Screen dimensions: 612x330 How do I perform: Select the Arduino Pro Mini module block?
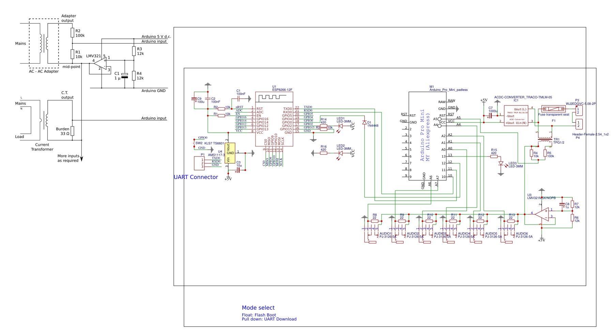[427, 135]
